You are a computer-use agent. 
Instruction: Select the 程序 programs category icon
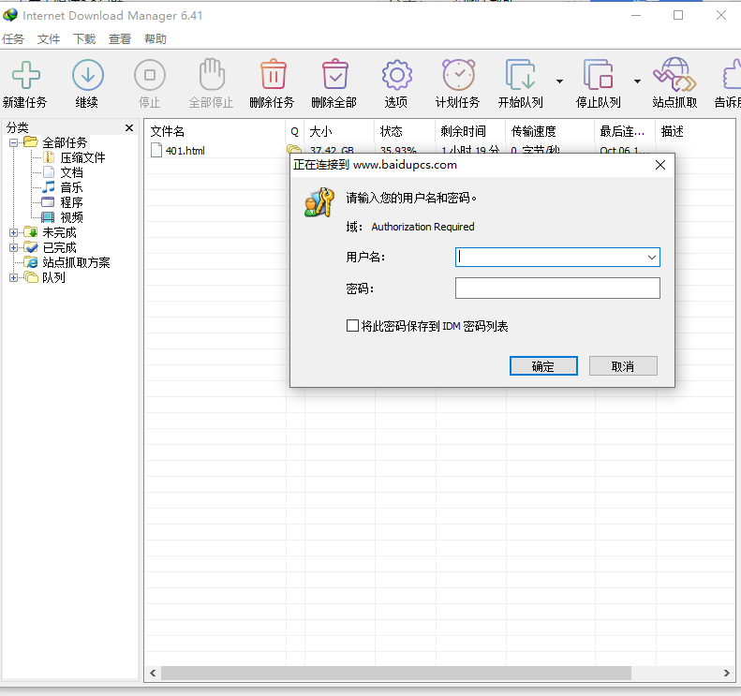point(48,202)
